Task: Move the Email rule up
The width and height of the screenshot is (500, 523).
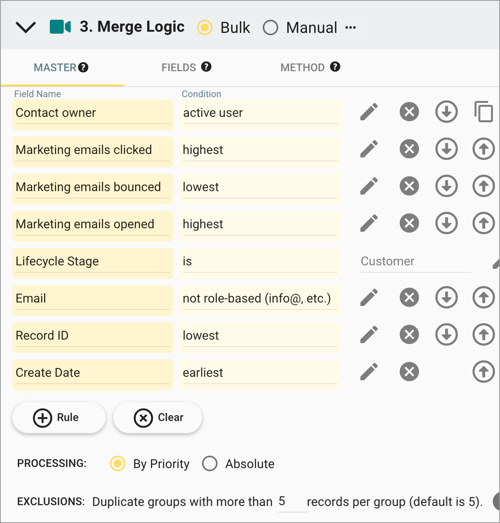Action: (x=483, y=297)
